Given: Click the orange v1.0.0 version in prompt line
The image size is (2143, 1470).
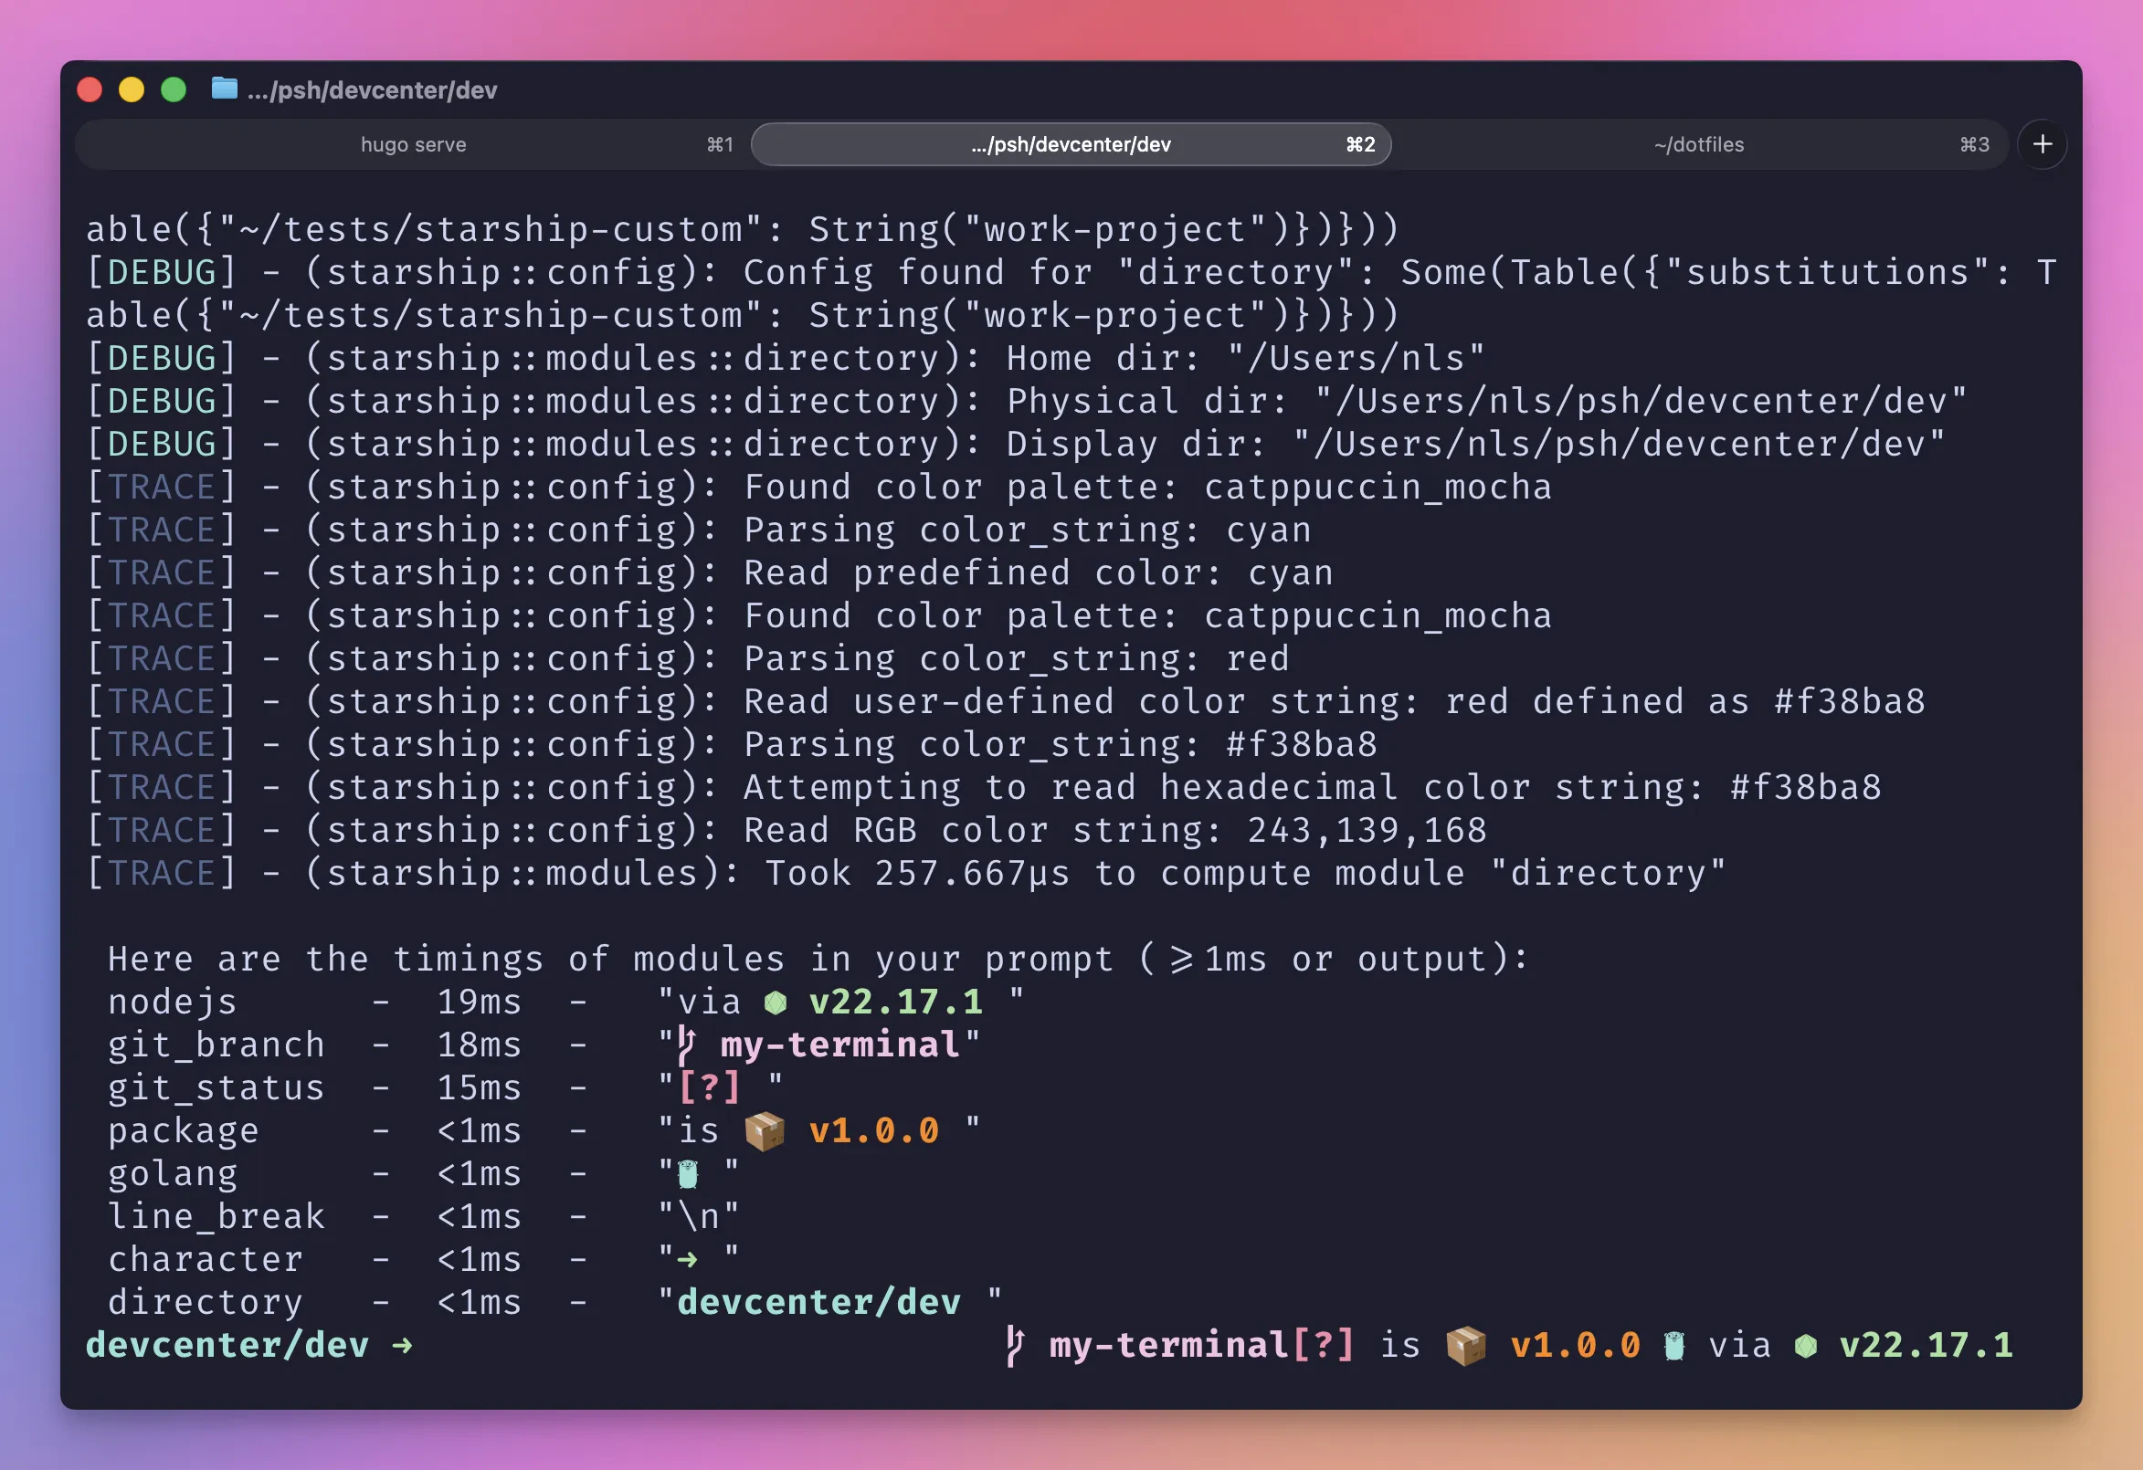Looking at the screenshot, I should (x=1575, y=1346).
